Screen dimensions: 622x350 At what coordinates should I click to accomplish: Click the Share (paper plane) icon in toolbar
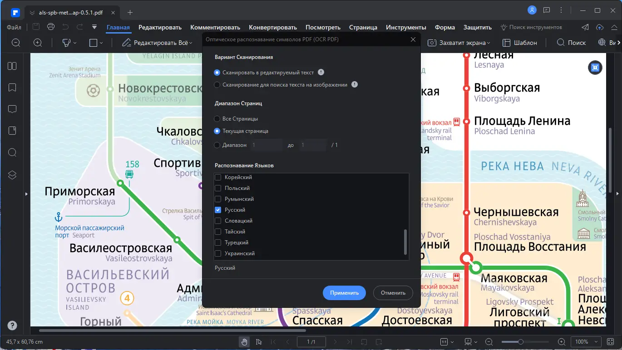[585, 27]
